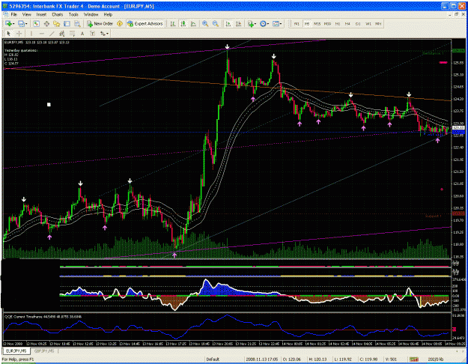Select the equidistant channel tool
The width and height of the screenshot is (468, 364).
pyautogui.click(x=62, y=34)
